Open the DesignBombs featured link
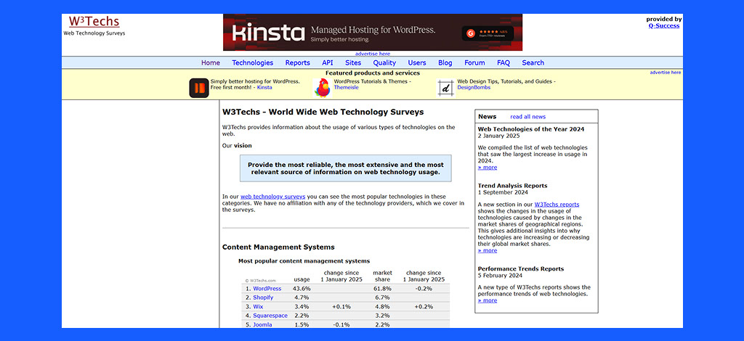 point(473,88)
